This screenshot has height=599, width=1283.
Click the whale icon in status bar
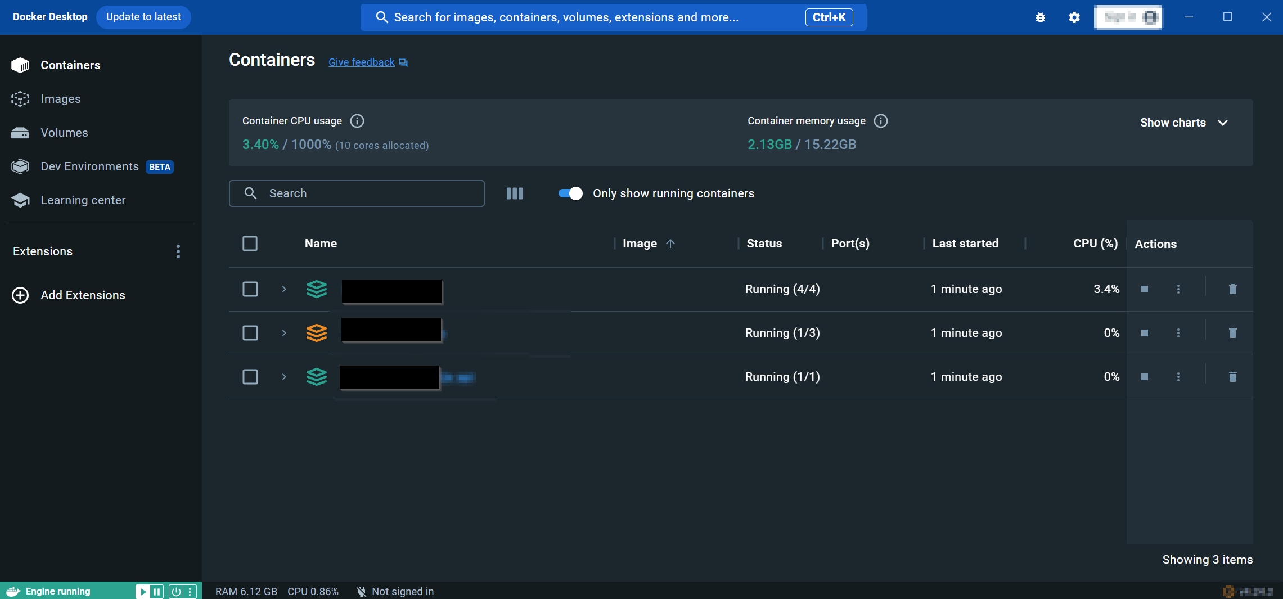coord(13,592)
